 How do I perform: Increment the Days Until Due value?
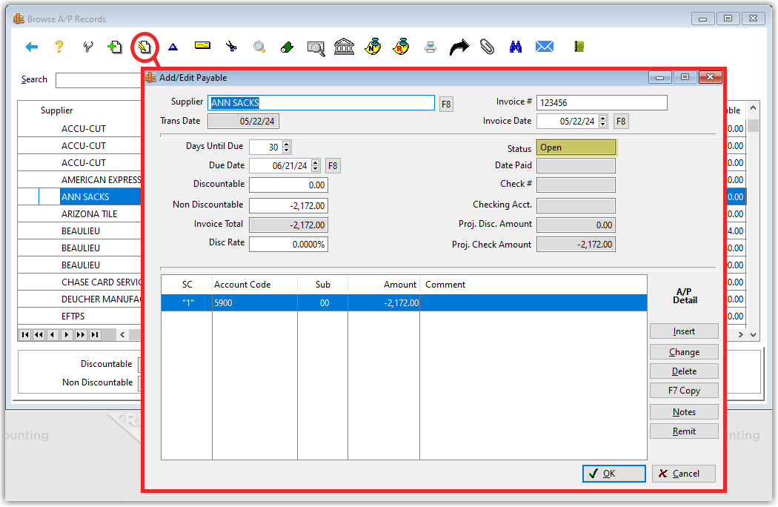pos(285,144)
